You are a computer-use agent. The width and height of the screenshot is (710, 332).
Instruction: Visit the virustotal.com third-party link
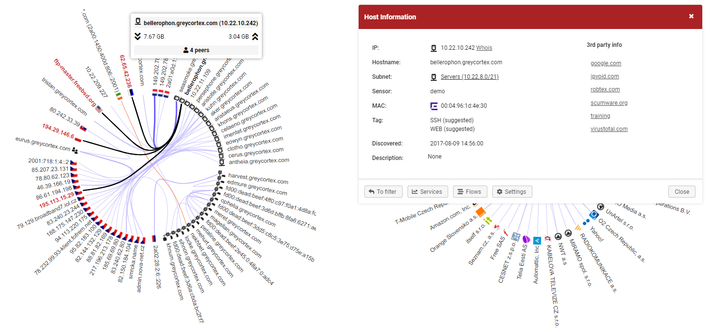609,129
